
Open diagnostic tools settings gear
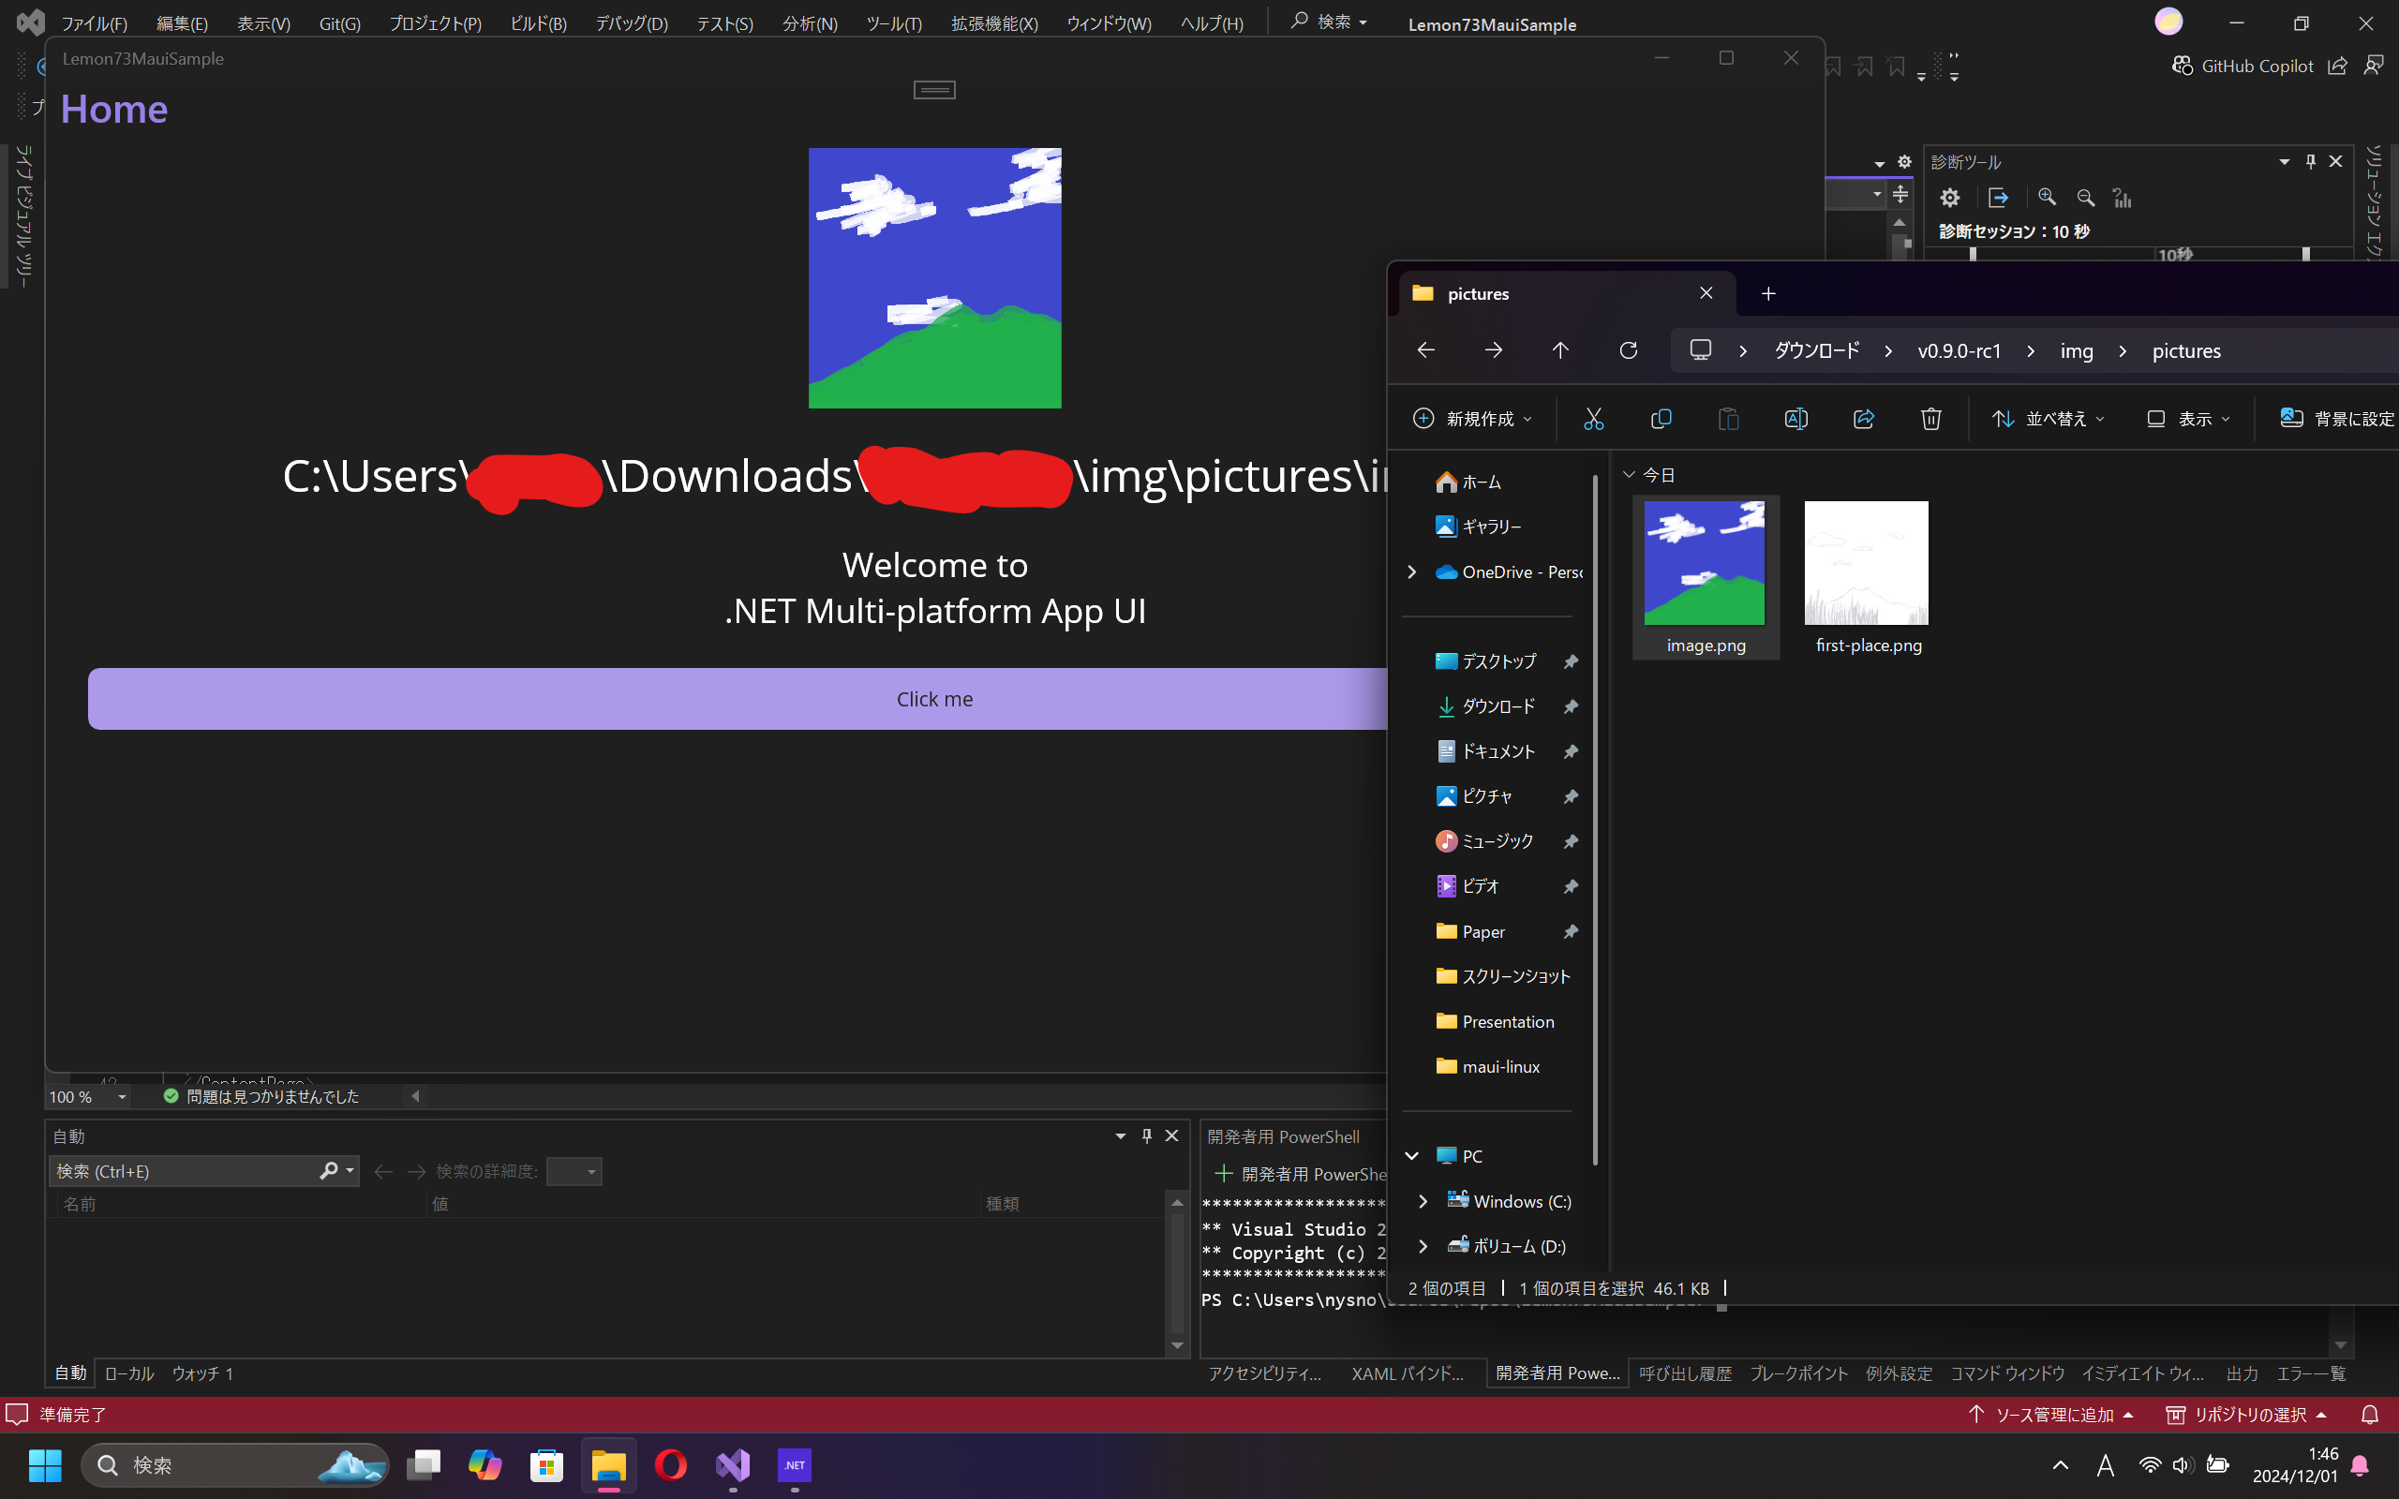tap(1950, 198)
